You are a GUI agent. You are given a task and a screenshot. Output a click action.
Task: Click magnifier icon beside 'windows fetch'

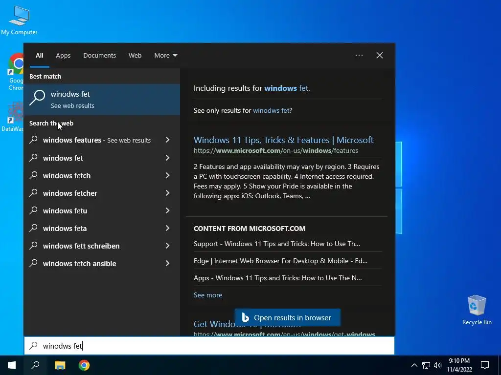(x=34, y=175)
